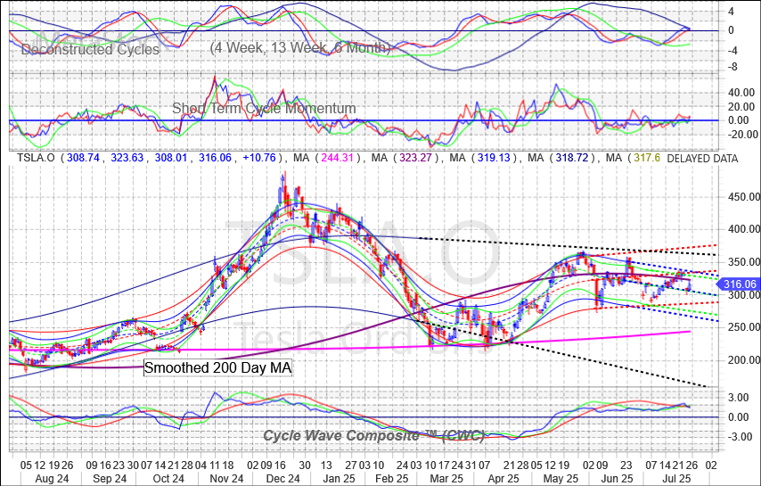The width and height of the screenshot is (761, 486).
Task: Click the Cycle Wave Composite (CWC) title
Action: 373,435
